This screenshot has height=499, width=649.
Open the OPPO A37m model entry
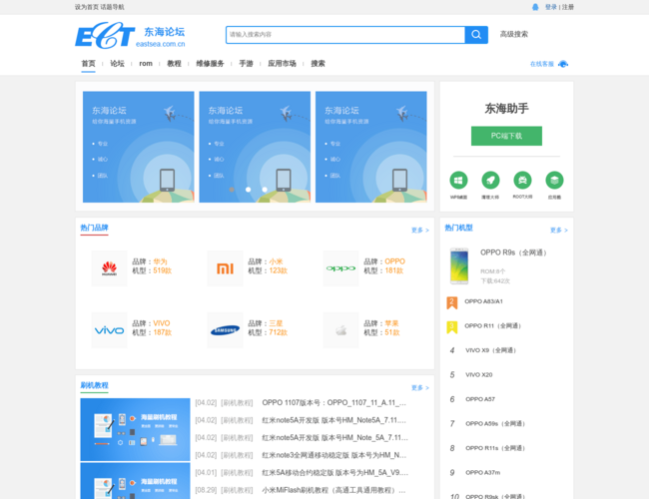pos(482,472)
